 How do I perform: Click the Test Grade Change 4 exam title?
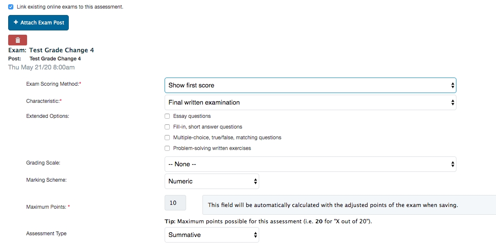point(61,50)
